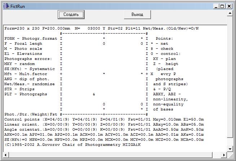Click 'Control points' row label
The image size is (236, 161).
(x=23, y=119)
